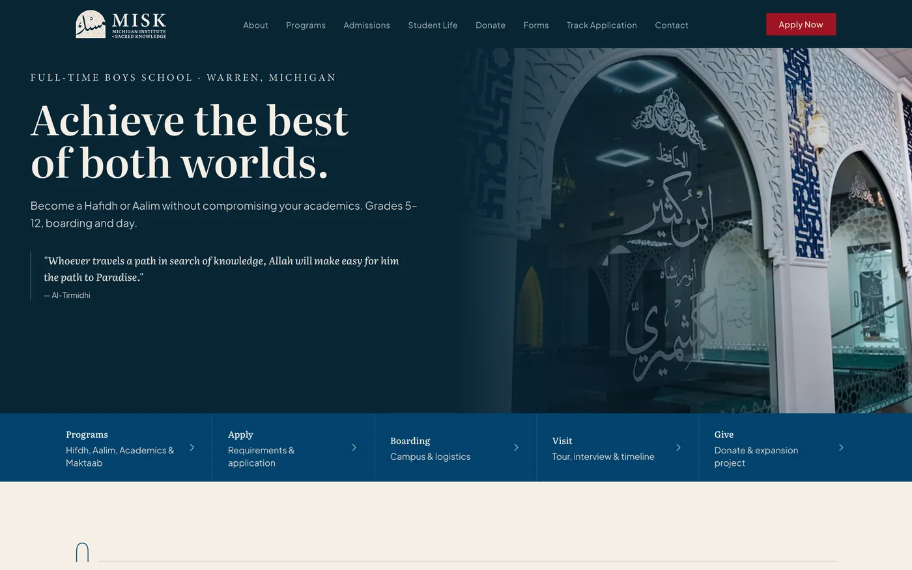Click the chevron on the Give card
Screen dimensions: 912x570
point(841,448)
